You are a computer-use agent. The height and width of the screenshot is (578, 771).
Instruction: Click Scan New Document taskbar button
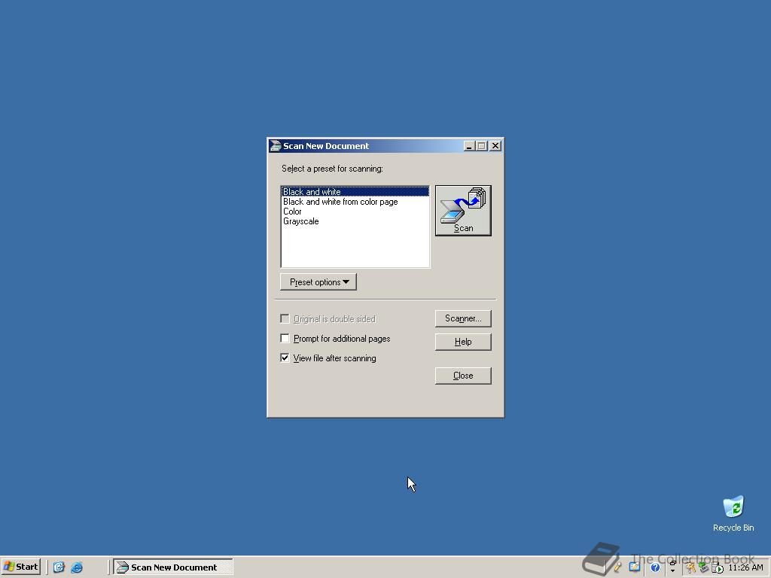pos(173,567)
